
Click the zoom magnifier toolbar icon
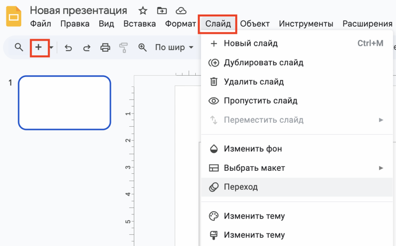[x=142, y=47]
